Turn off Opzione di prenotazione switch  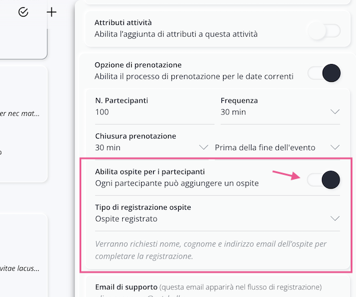coord(324,74)
